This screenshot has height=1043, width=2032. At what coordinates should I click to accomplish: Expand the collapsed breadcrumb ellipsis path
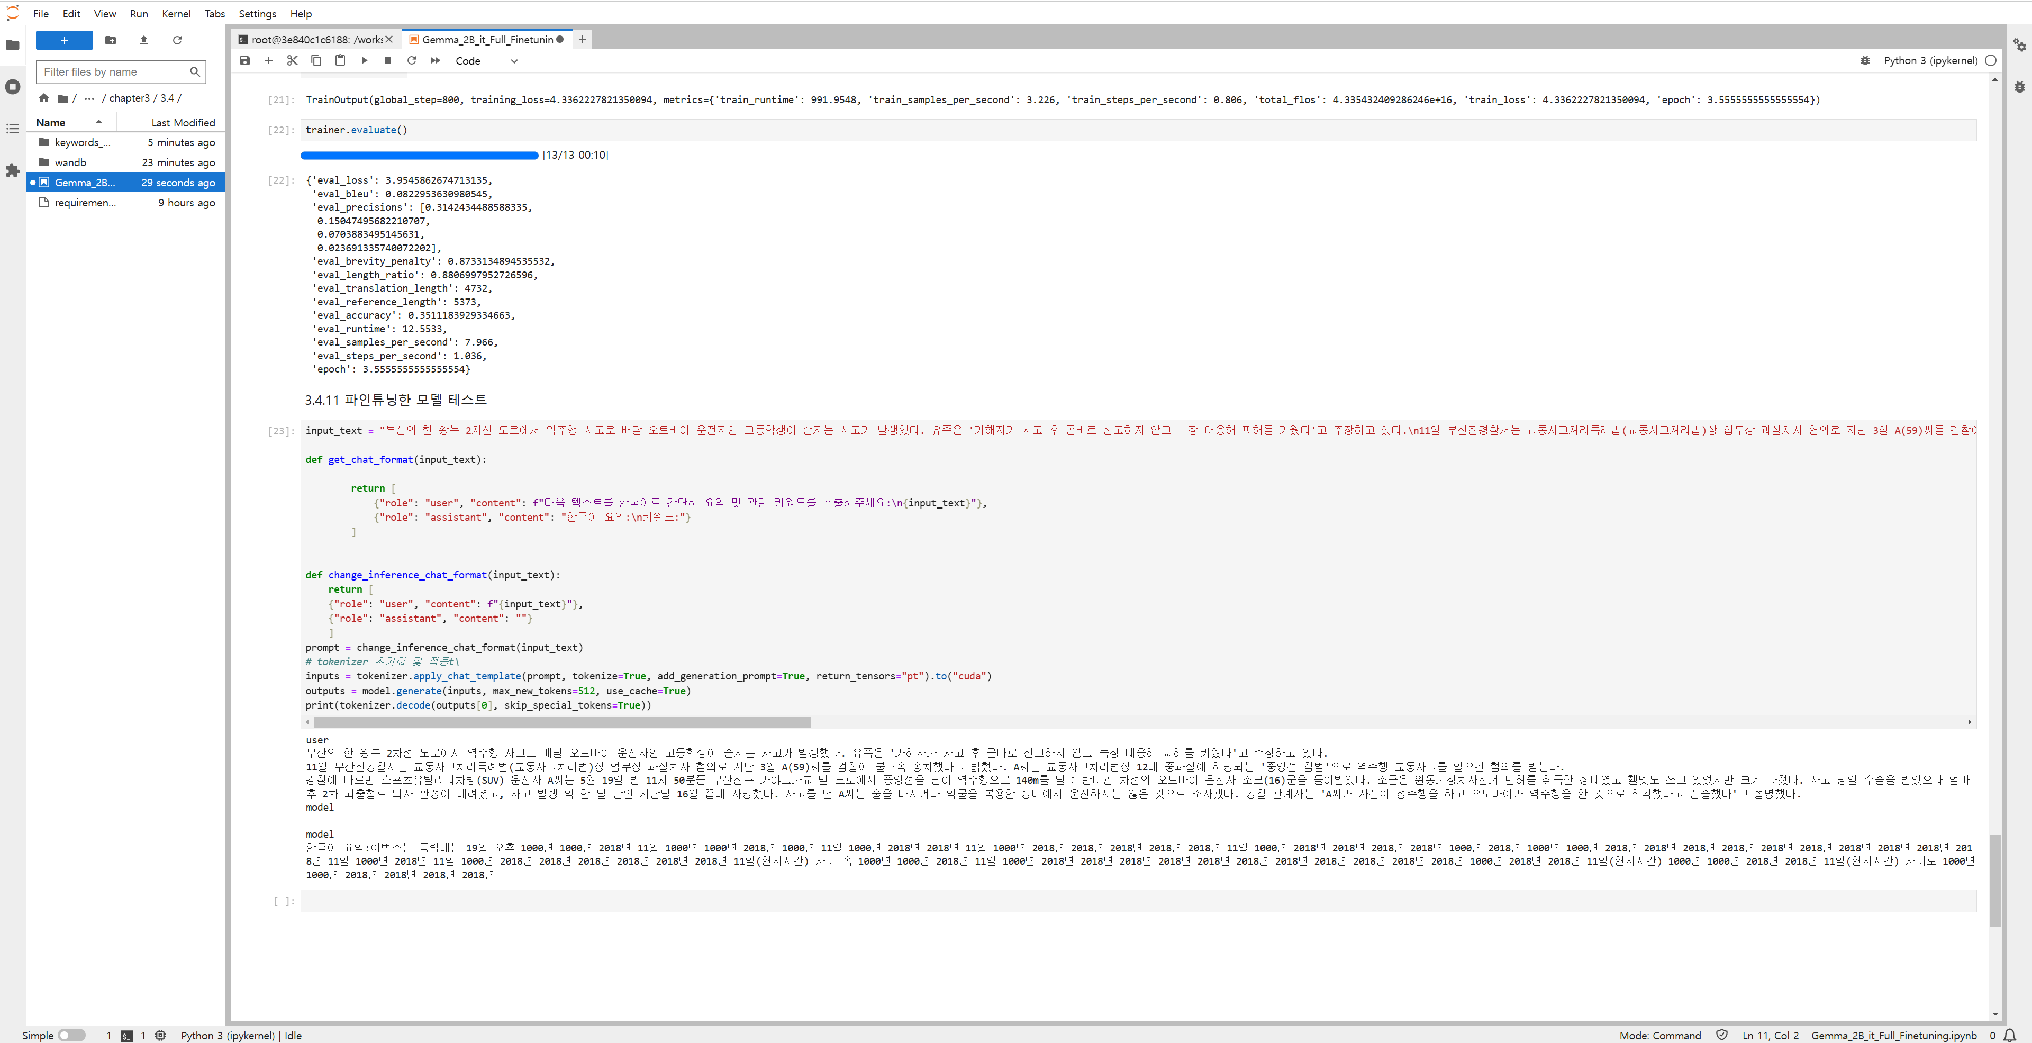[x=89, y=98]
